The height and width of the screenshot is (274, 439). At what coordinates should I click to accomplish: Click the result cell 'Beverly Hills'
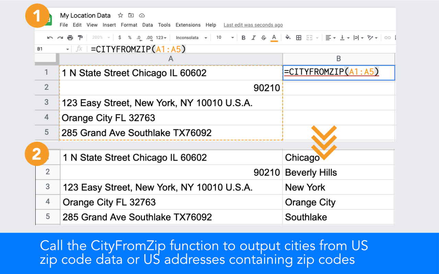pyautogui.click(x=339, y=172)
